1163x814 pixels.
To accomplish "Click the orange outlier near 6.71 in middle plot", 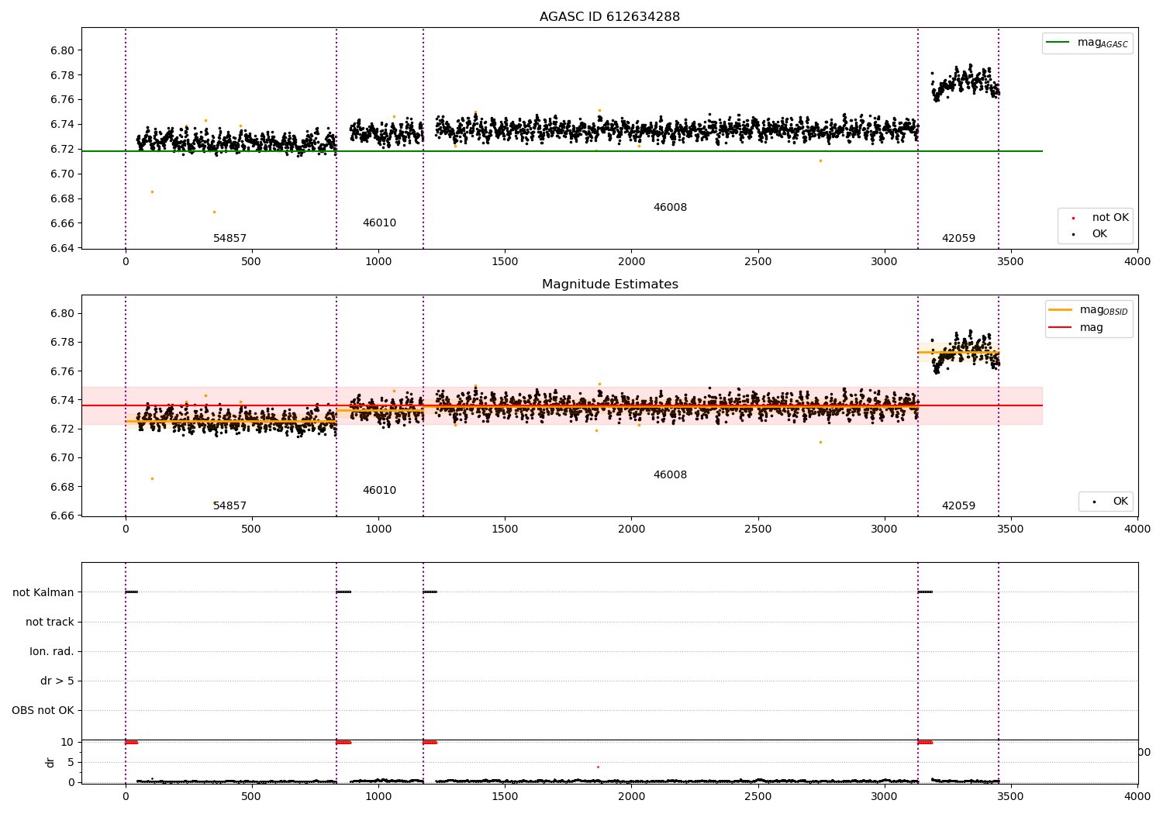I will pos(820,442).
